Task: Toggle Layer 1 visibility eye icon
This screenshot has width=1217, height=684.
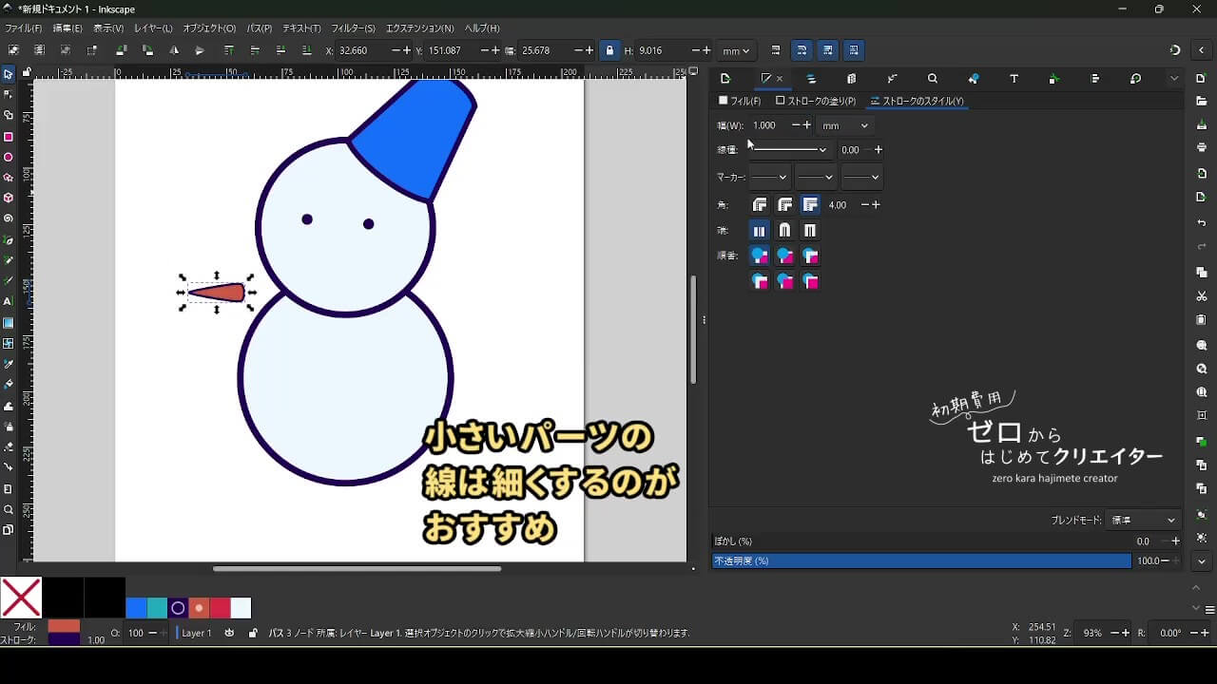Action: point(229,633)
